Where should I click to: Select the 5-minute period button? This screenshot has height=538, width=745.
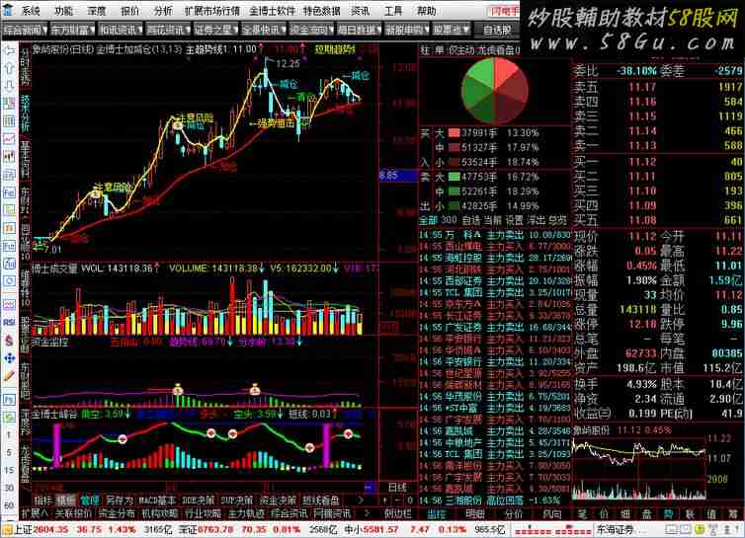pos(9,452)
